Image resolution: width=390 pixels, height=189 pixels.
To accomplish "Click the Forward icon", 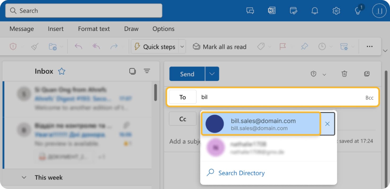I will (114, 46).
